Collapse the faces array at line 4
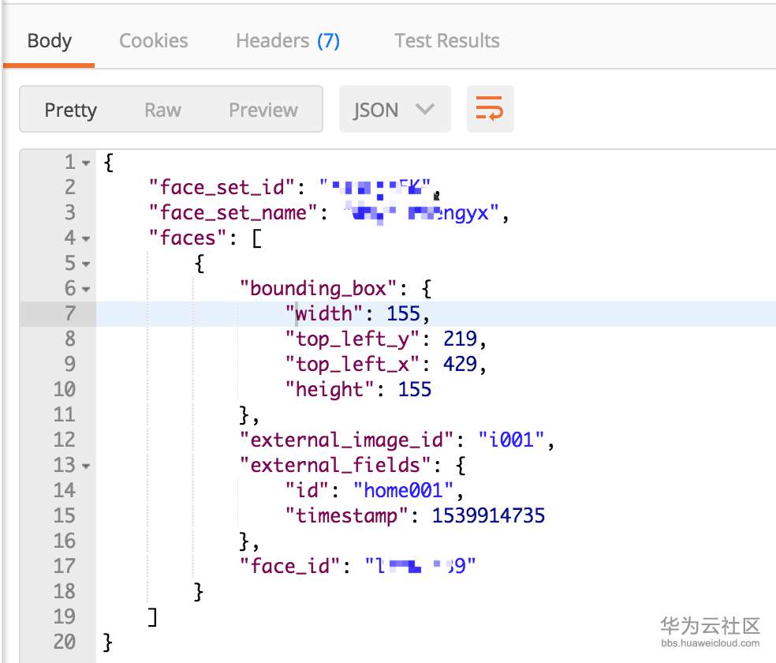This screenshot has width=776, height=663. coord(86,238)
